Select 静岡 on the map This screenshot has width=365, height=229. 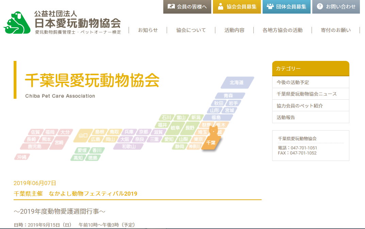[180, 146]
